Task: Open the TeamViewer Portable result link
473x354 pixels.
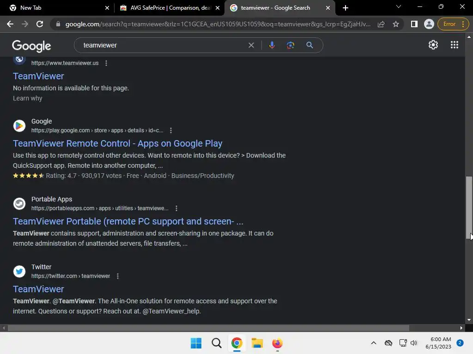Action: coord(128,222)
